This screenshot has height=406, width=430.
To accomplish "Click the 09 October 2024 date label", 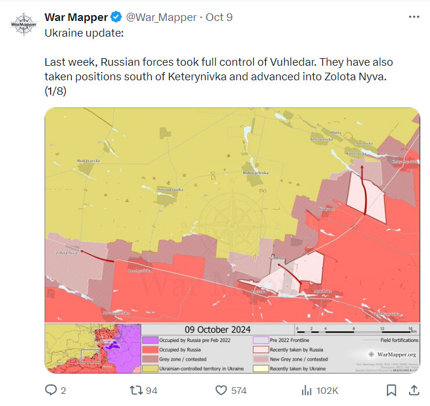I will point(217,329).
